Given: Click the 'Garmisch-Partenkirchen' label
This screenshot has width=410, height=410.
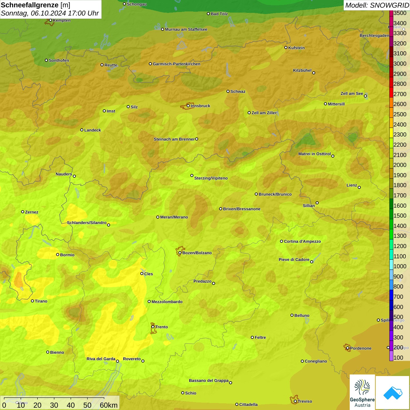Looking at the screenshot, I should click(177, 64).
